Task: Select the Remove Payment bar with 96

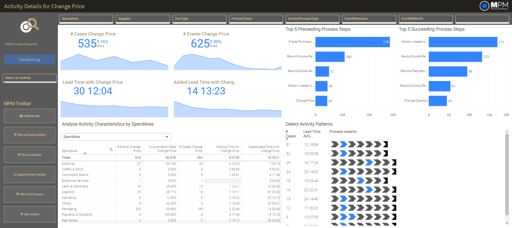Action: point(448,71)
